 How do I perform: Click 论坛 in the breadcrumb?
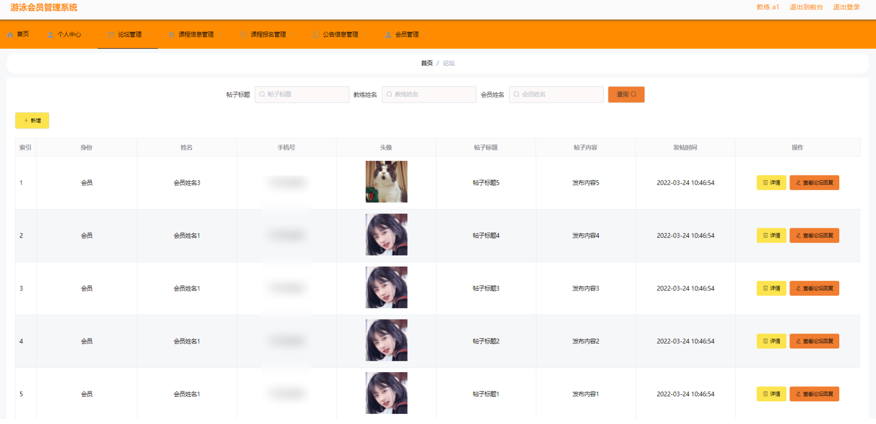449,63
